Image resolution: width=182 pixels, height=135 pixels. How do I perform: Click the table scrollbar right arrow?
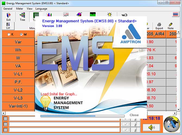175,113
